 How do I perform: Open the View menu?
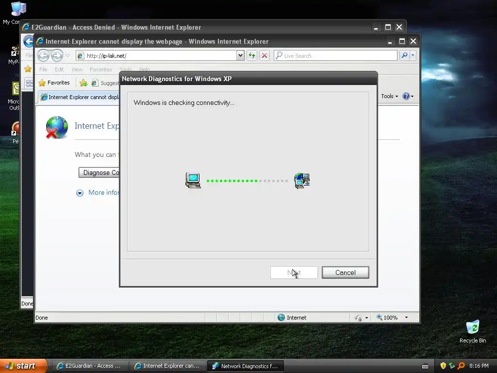pyautogui.click(x=77, y=69)
